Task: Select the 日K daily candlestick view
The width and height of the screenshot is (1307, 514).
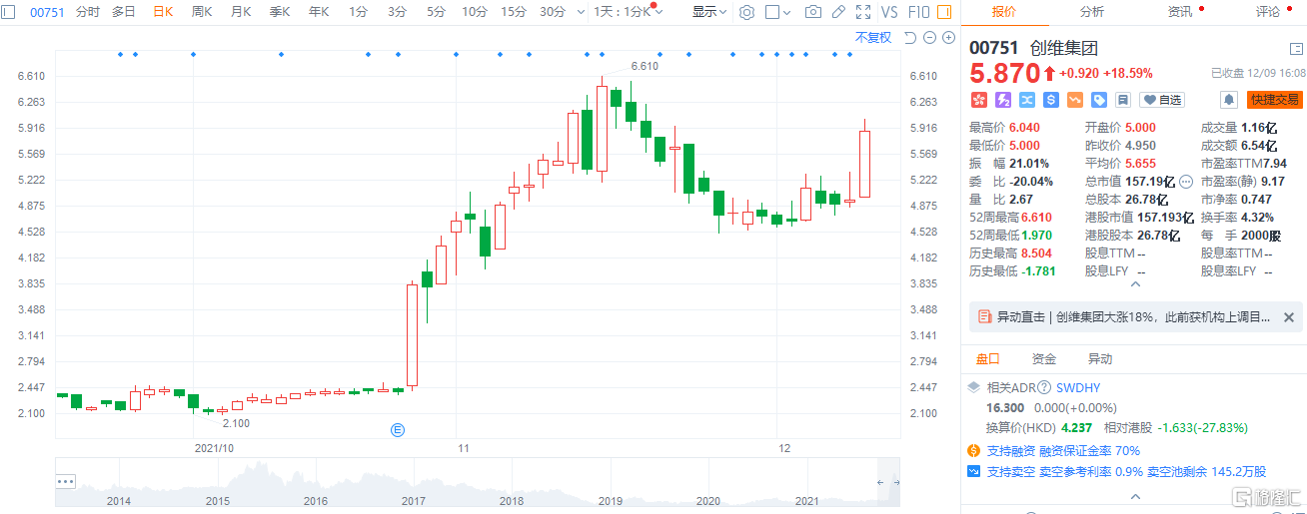Action: point(162,12)
